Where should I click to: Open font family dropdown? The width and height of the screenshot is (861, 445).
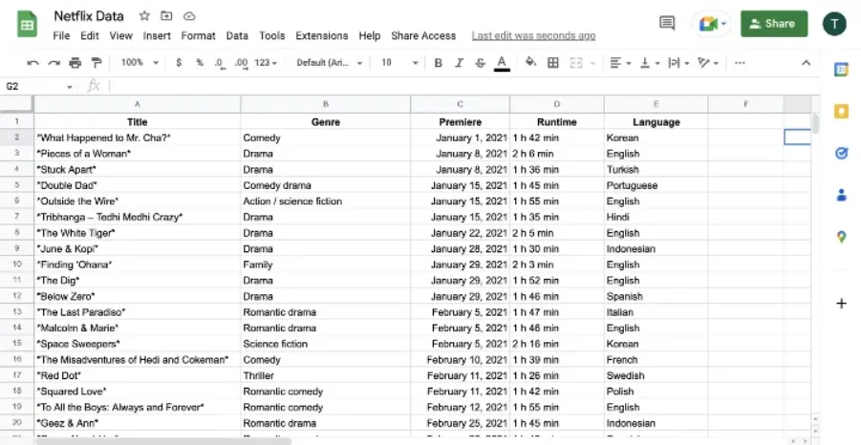pyautogui.click(x=330, y=63)
